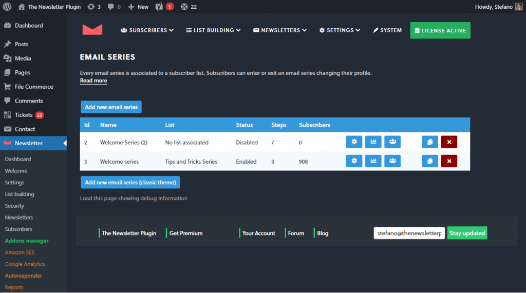Click the plus New admin bar item
The image size is (526, 293).
click(138, 7)
